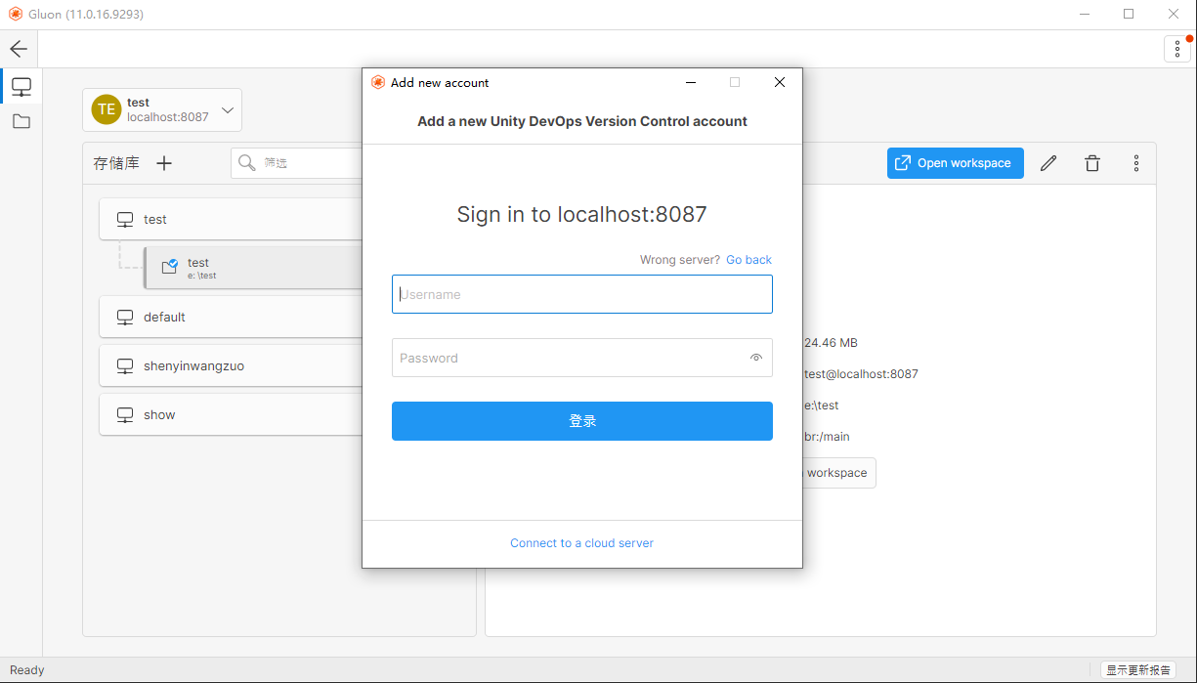1197x683 pixels.
Task: Select the folder icon in left sidebar
Action: 21,122
